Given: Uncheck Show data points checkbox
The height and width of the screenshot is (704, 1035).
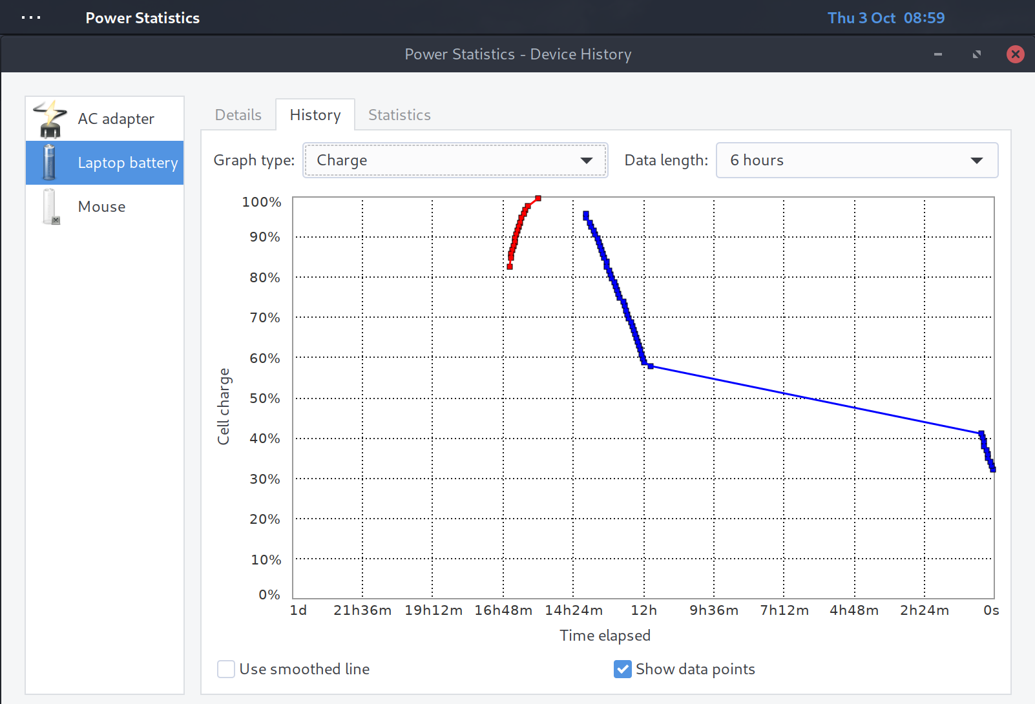Looking at the screenshot, I should point(623,669).
